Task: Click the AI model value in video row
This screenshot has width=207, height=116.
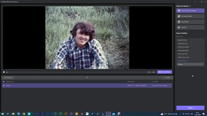Action: 159,85
